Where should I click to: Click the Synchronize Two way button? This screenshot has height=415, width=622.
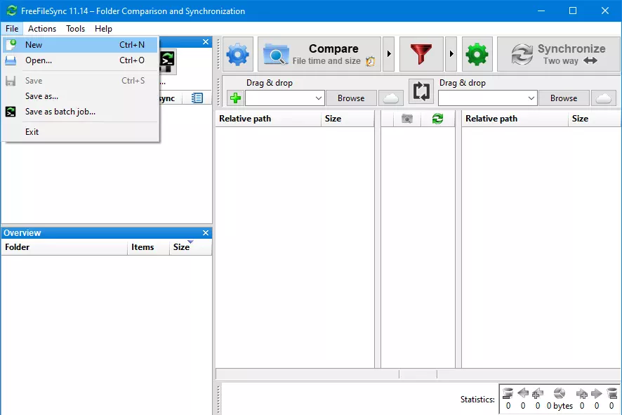559,54
